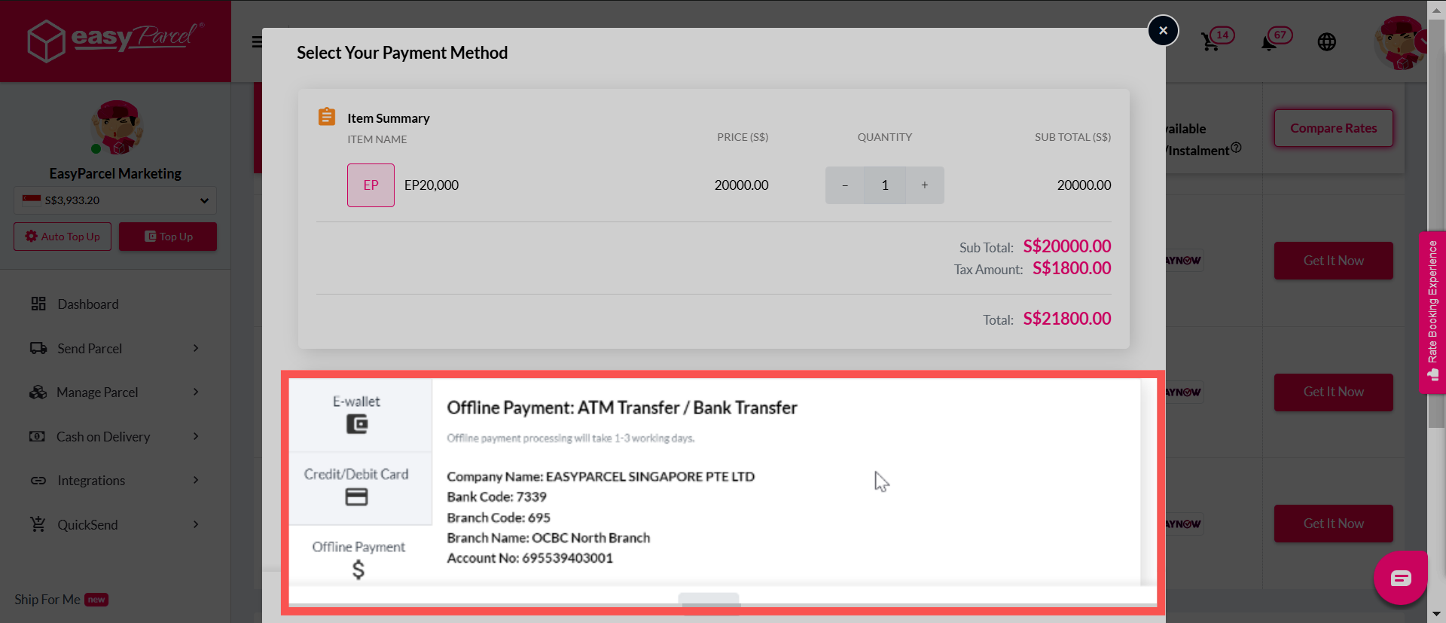Click the third Get It Now button

[x=1333, y=524]
